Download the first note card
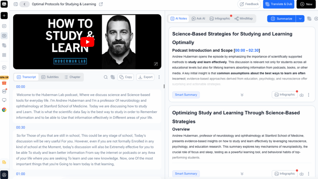 point(302,95)
